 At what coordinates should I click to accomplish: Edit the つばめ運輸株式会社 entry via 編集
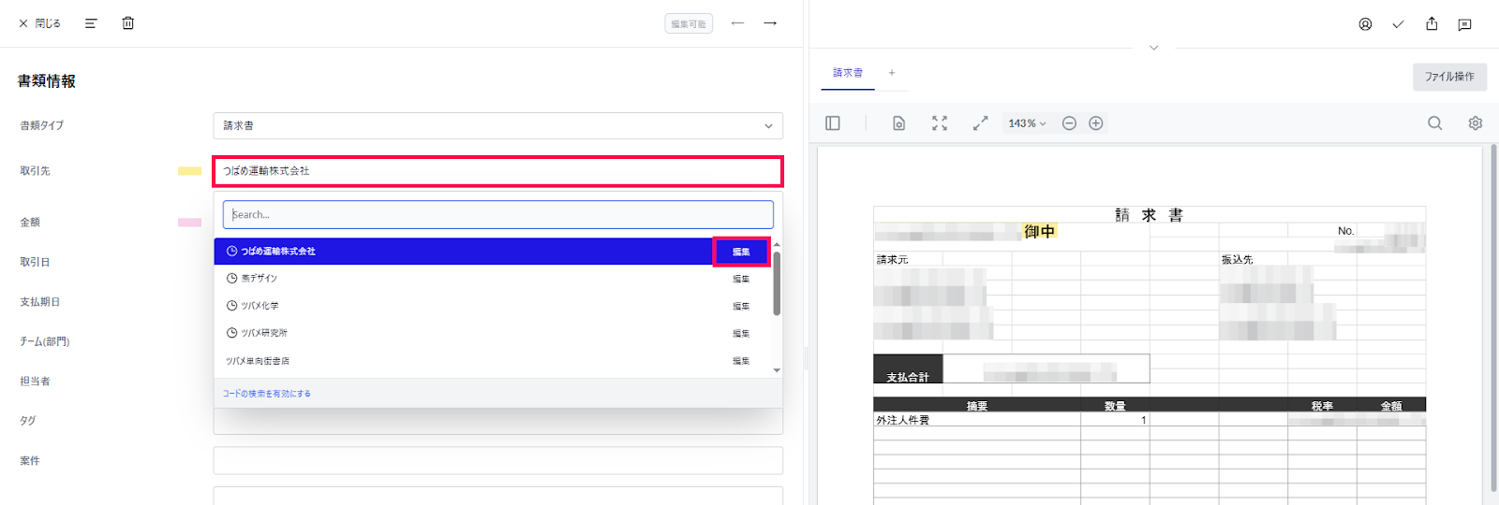(x=741, y=252)
